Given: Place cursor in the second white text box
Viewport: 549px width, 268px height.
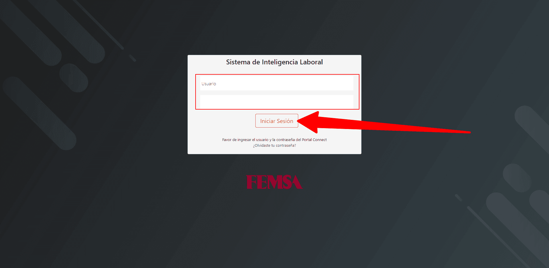Looking at the screenshot, I should click(x=277, y=102).
